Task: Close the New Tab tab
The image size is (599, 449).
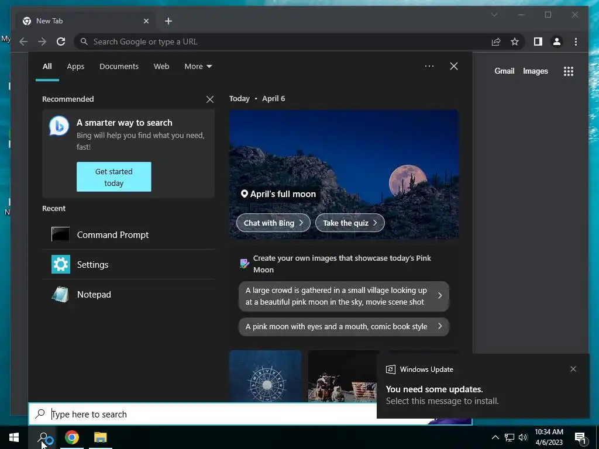Action: click(x=146, y=21)
